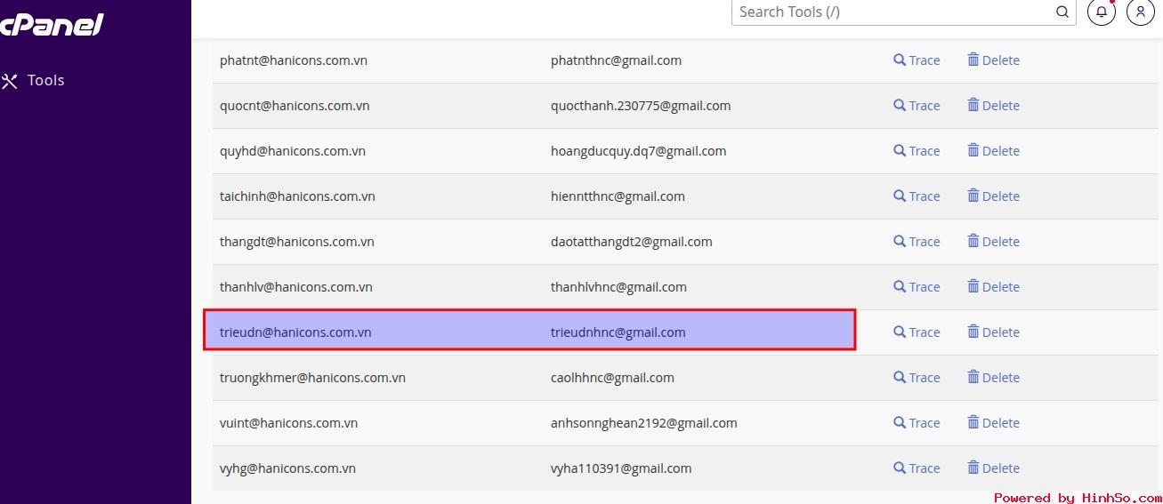Delete the phatnt@hanicons.com.vn forwarder
The image size is (1163, 504).
pyautogui.click(x=993, y=60)
